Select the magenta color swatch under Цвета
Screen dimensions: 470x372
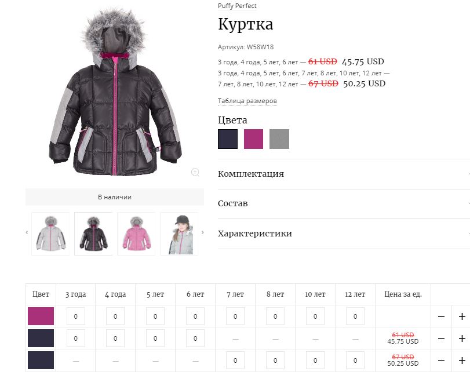253,139
